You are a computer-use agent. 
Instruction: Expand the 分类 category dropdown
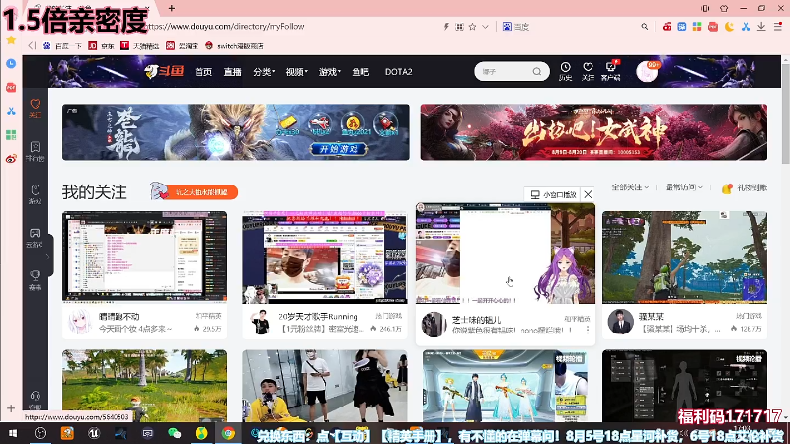pos(264,72)
